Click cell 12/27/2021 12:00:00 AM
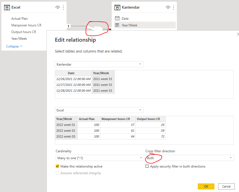Viewport: 239px width, 192px height. [73, 85]
